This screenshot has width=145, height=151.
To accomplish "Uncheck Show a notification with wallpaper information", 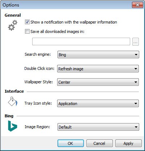I will 27,22.
